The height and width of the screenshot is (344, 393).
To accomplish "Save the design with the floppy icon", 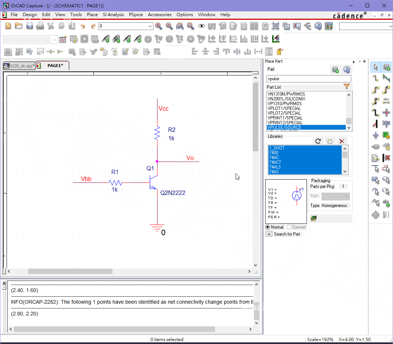I will coord(30,26).
